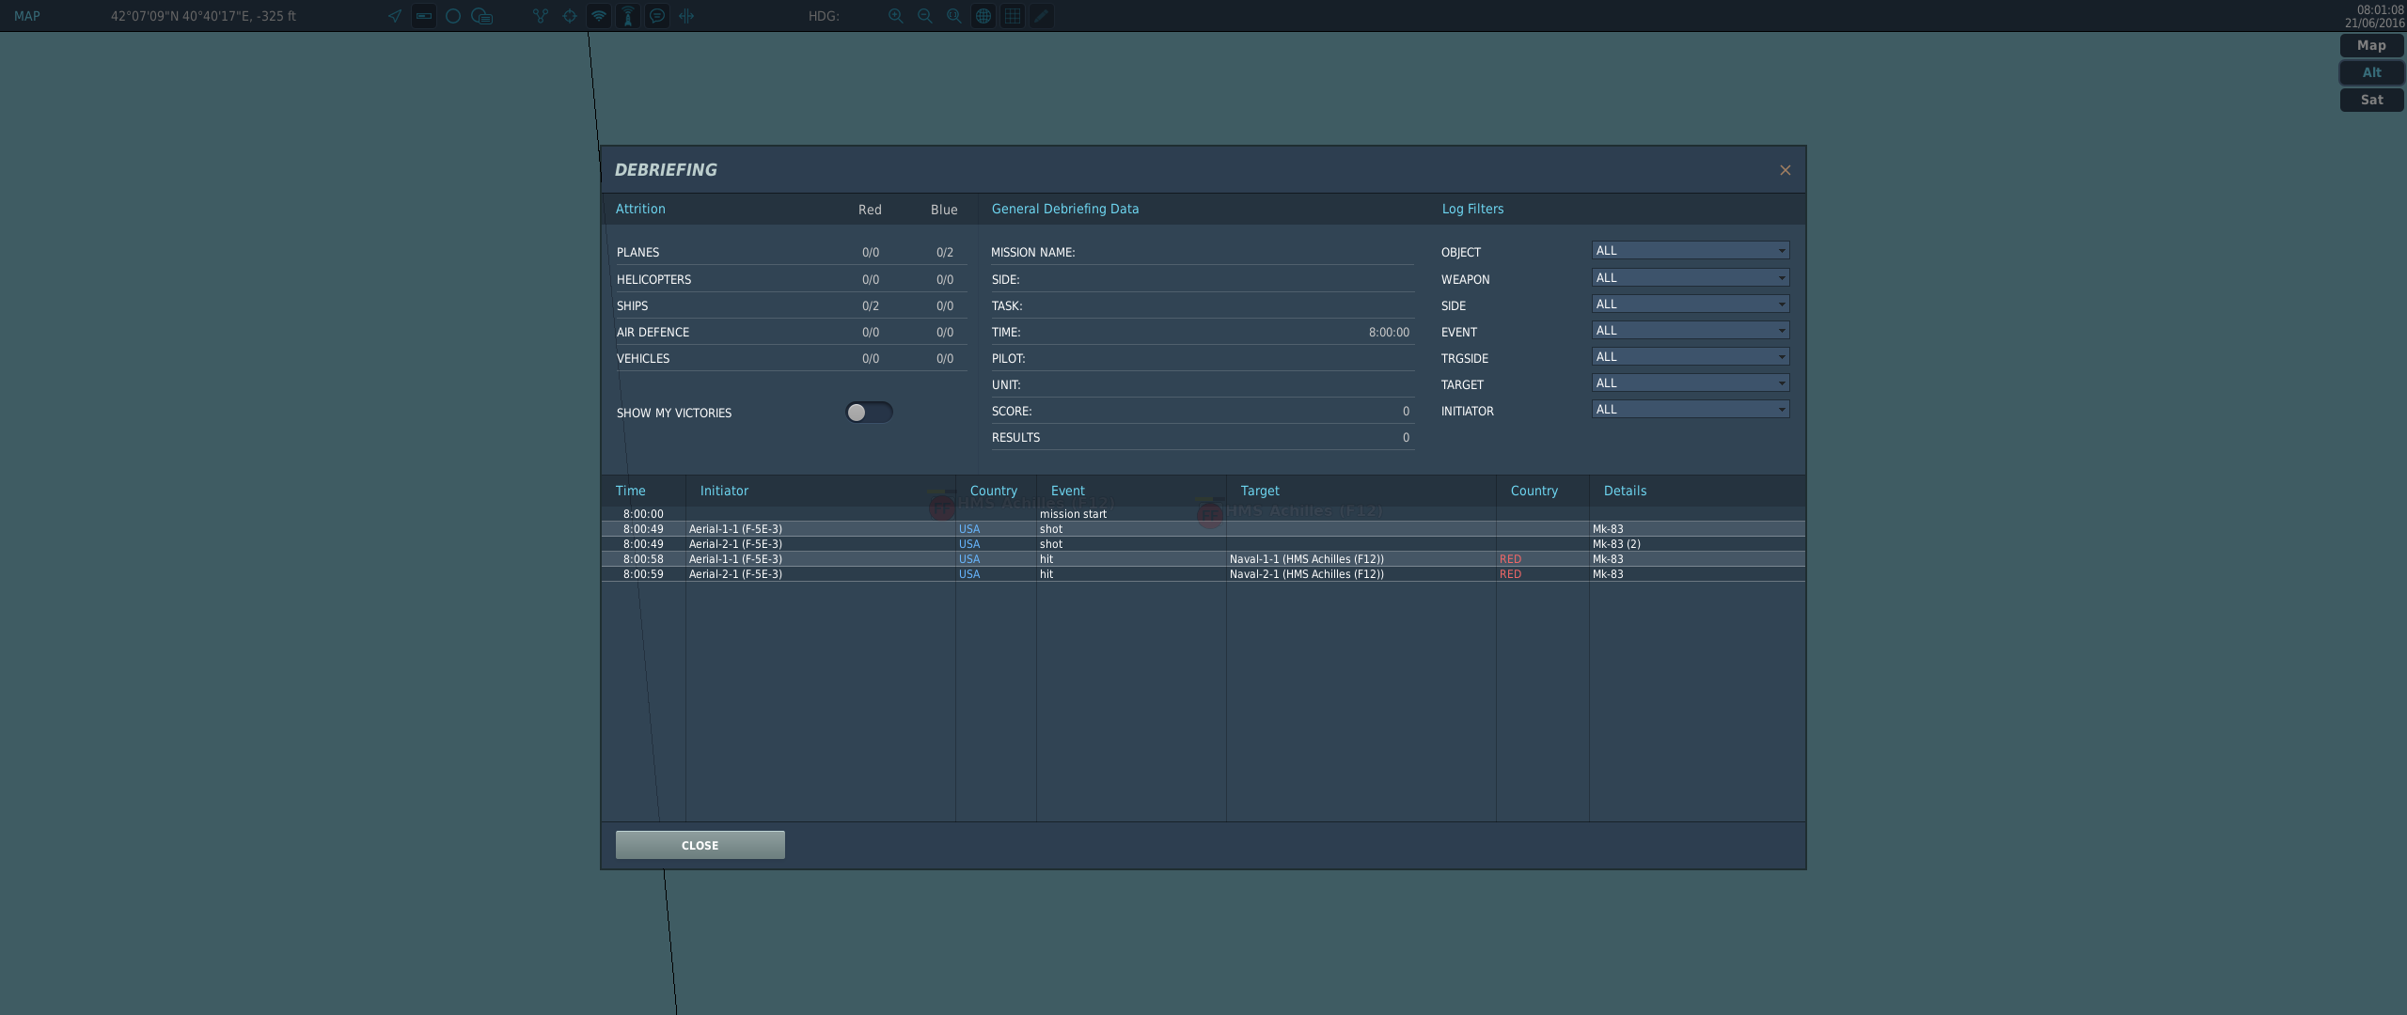Sort log by Time column header
Screen dimensions: 2407x1015
(x=631, y=491)
